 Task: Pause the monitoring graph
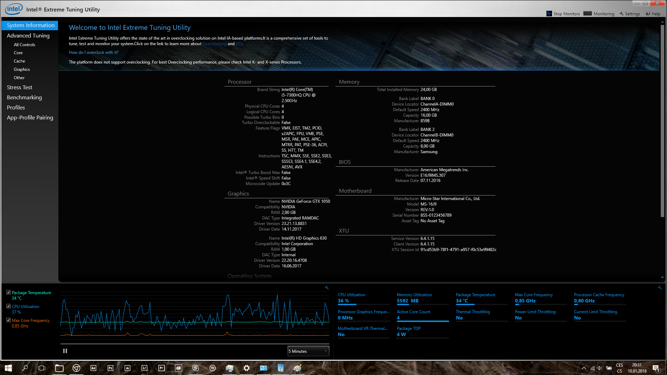pyautogui.click(x=65, y=351)
